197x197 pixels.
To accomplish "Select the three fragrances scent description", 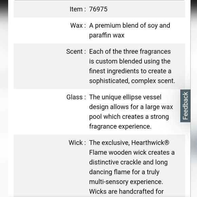I will coord(132,66).
